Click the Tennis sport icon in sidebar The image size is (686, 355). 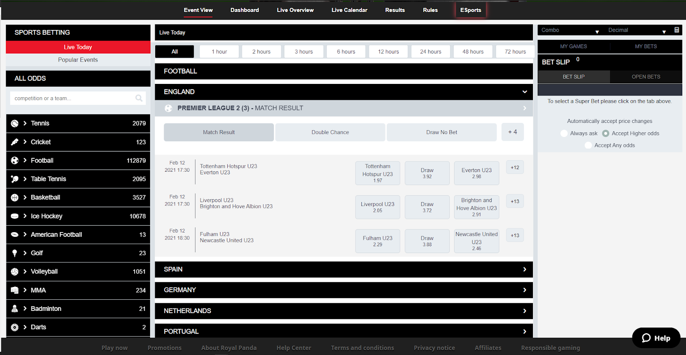tap(15, 123)
